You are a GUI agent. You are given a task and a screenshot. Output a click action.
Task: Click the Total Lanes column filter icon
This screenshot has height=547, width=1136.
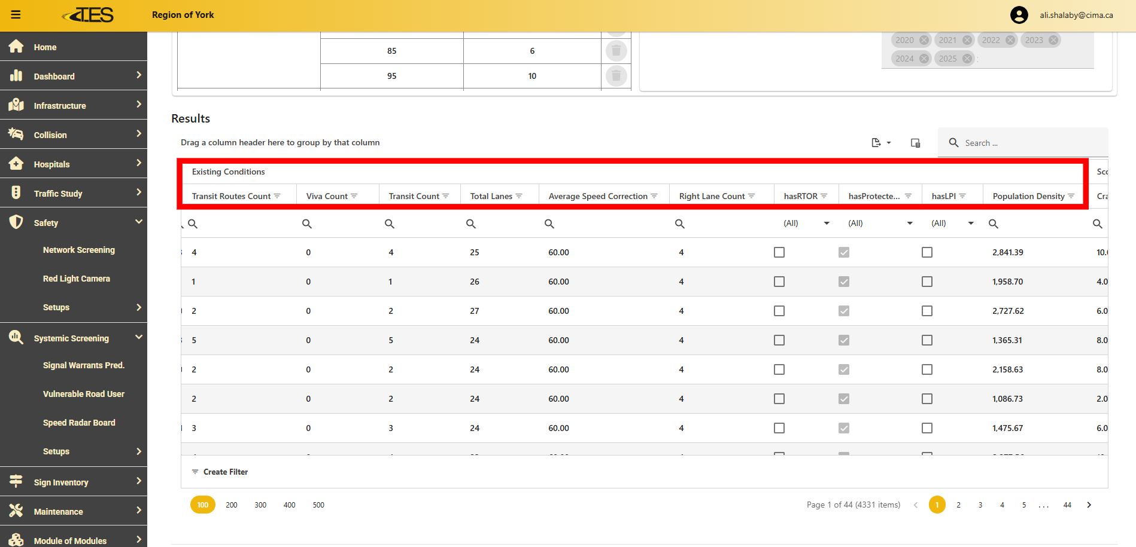click(519, 196)
